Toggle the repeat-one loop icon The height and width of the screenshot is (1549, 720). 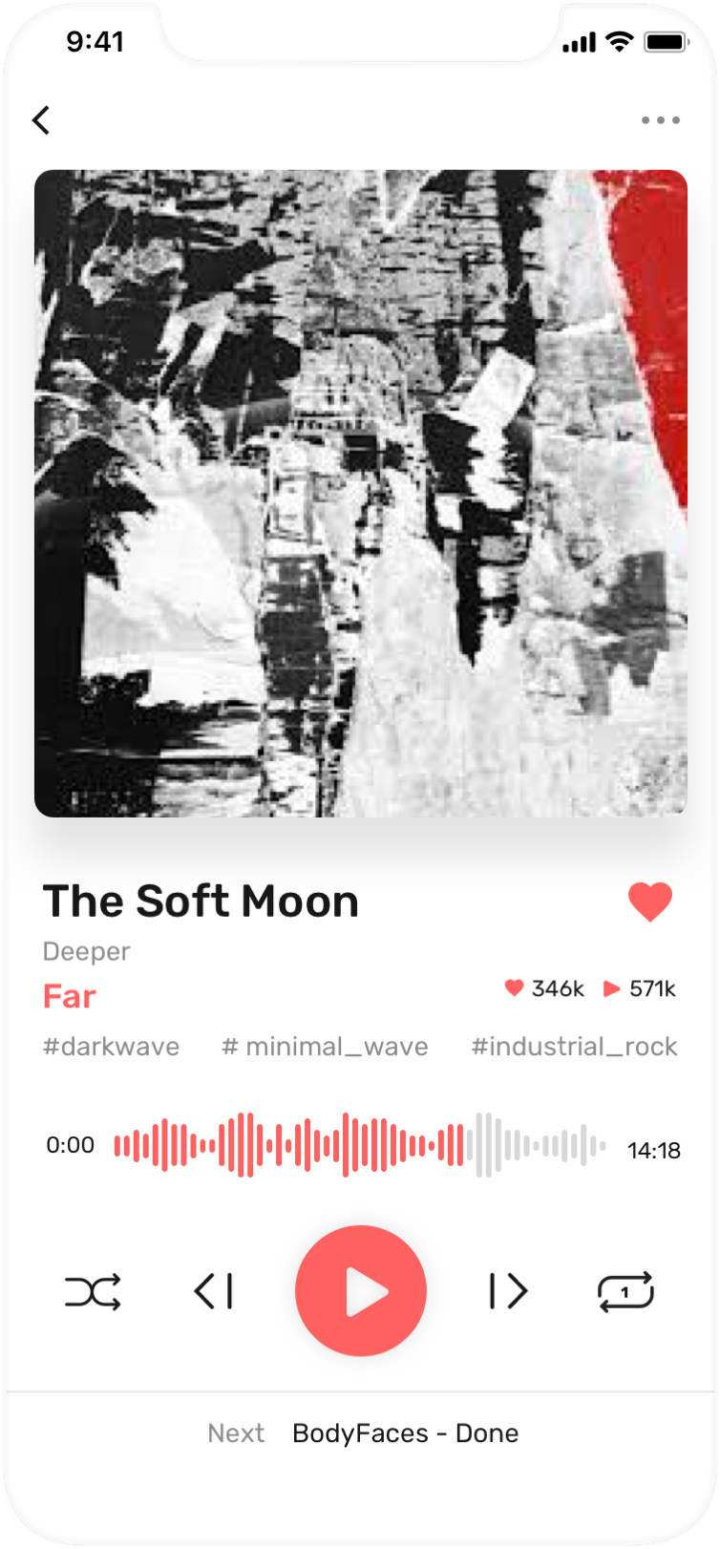[x=625, y=1291]
